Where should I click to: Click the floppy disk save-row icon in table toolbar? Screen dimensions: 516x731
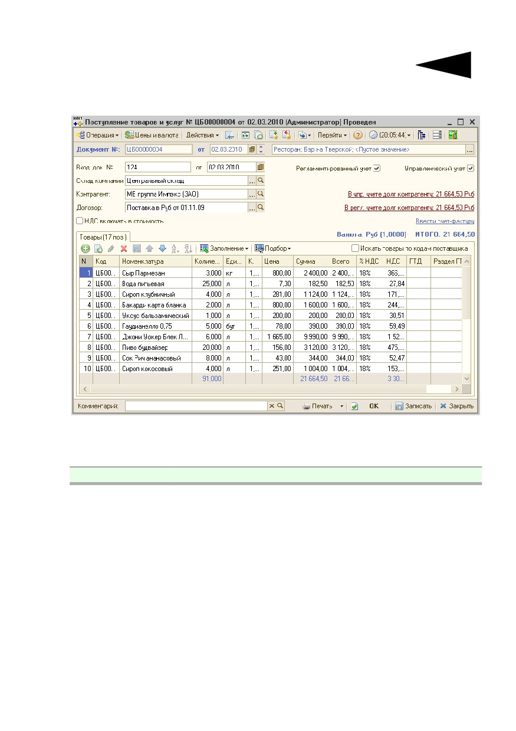tap(137, 249)
